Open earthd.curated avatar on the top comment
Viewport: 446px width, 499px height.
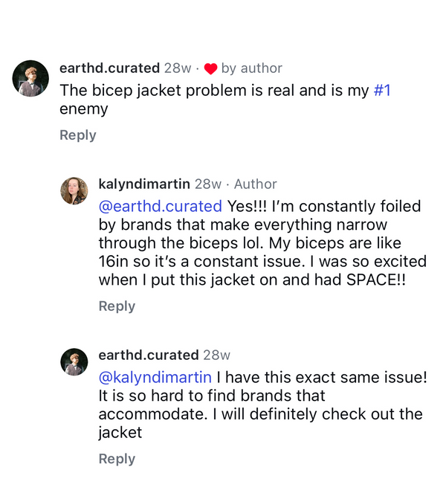[x=30, y=78]
